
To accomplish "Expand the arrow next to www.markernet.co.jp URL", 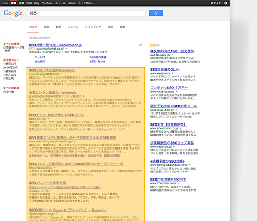I will tap(66, 49).
